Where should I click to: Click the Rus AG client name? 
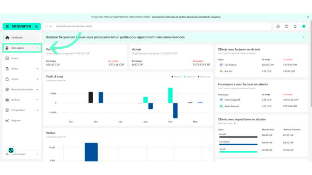click(229, 71)
